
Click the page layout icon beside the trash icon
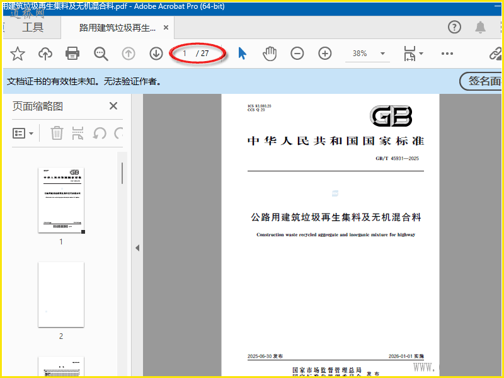click(77, 133)
